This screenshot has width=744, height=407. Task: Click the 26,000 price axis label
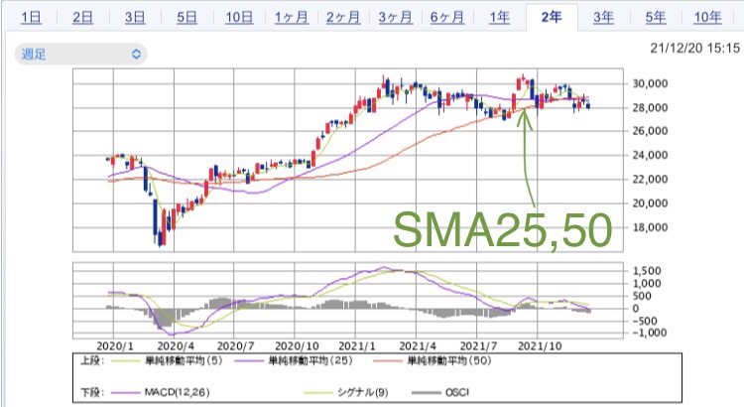(650, 131)
